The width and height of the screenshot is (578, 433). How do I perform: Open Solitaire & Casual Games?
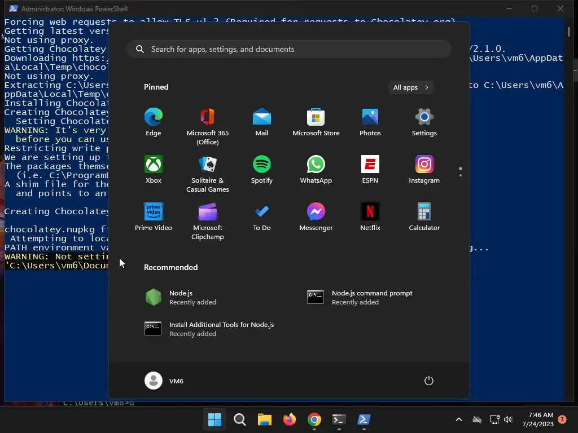point(208,174)
